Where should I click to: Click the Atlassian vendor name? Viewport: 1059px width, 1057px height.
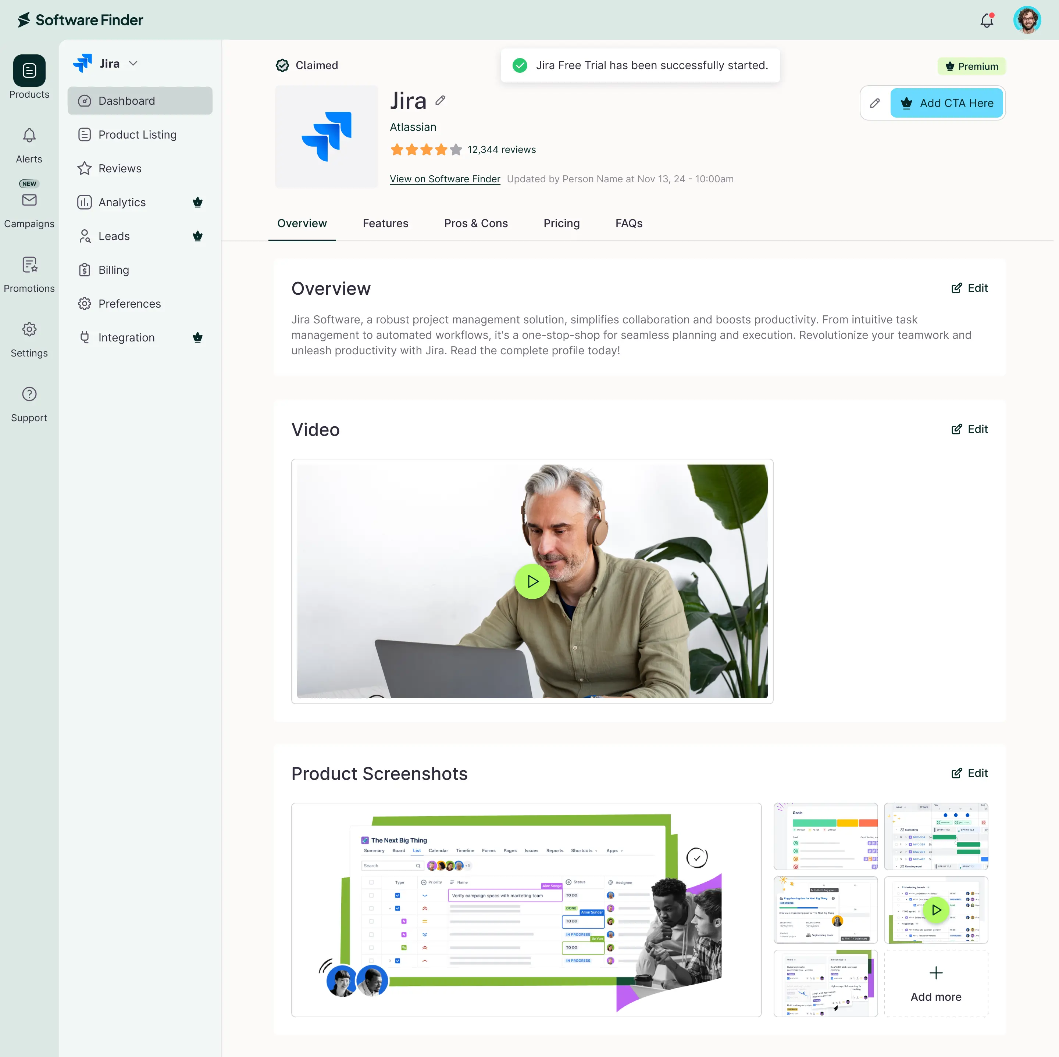413,127
